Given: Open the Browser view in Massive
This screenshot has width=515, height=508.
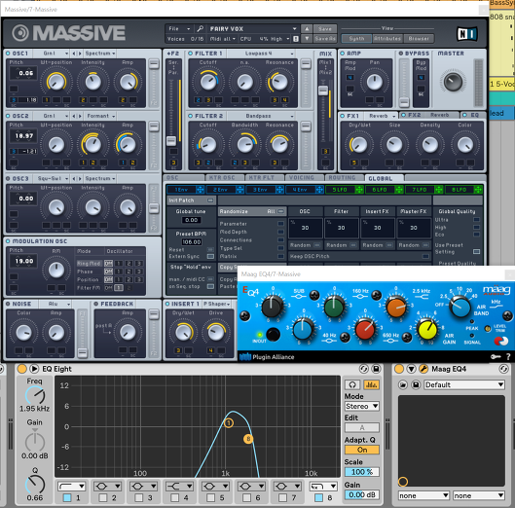Looking at the screenshot, I should (x=419, y=39).
